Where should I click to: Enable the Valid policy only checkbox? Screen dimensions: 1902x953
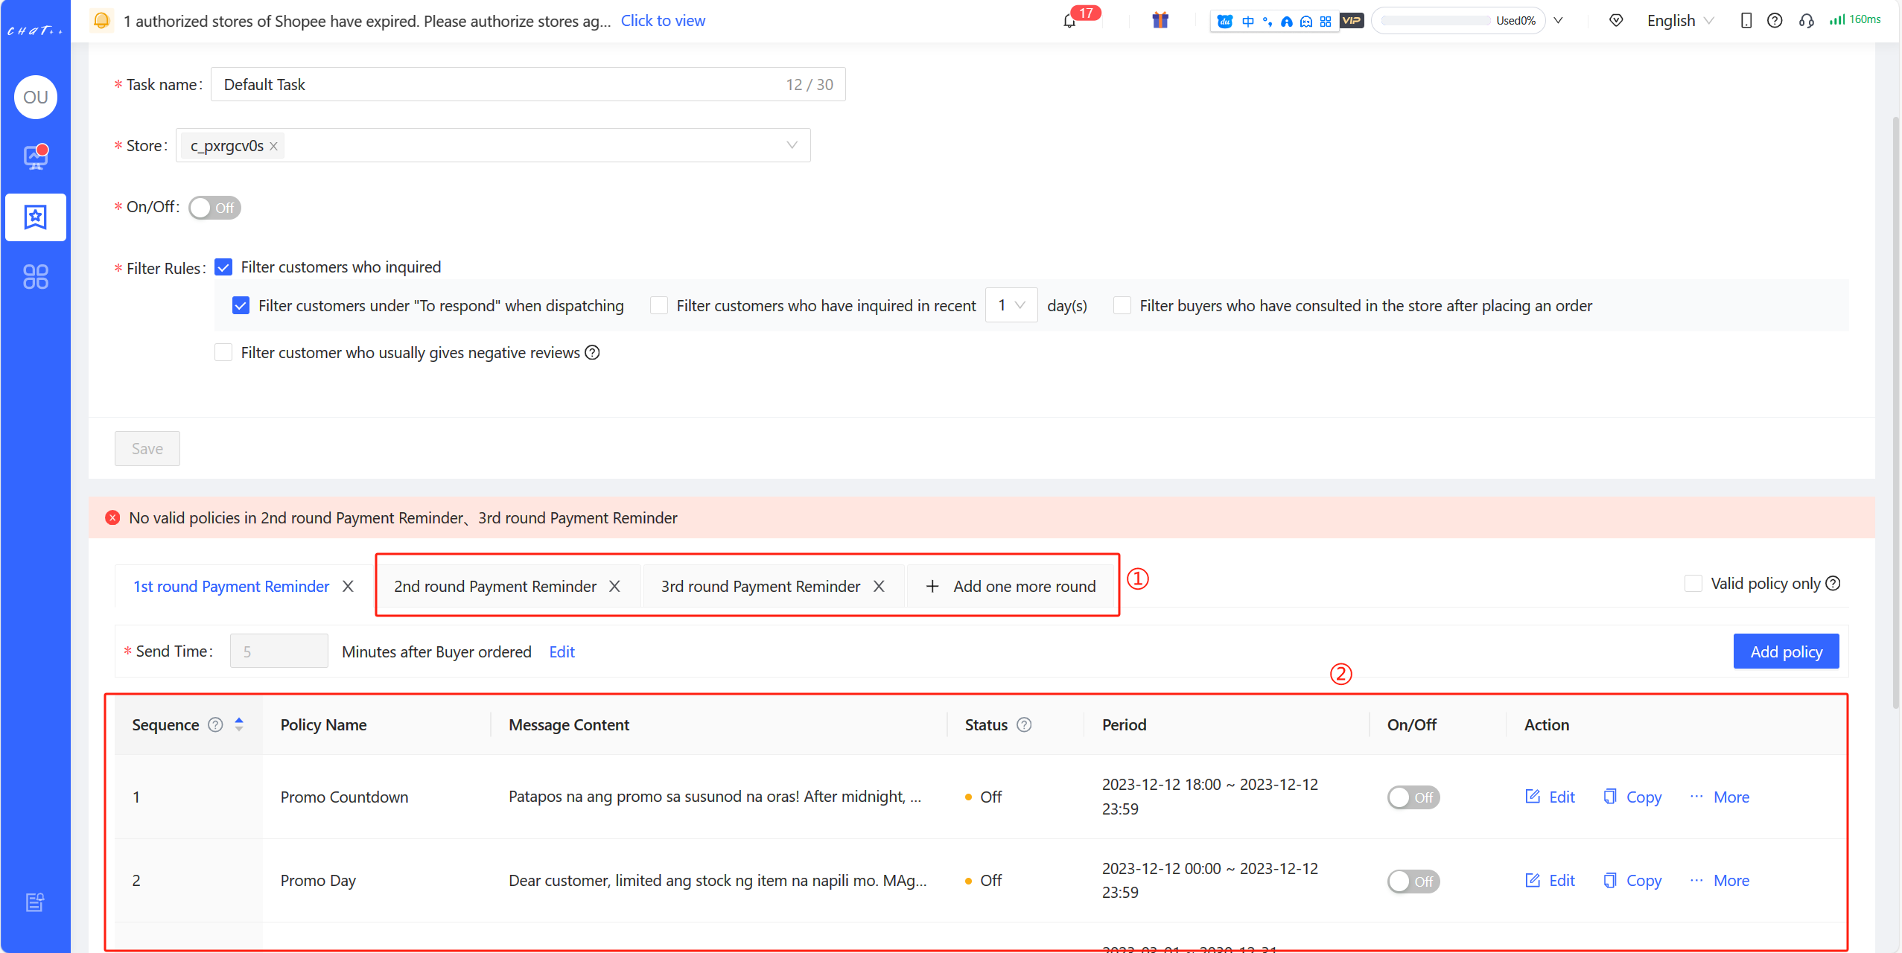coord(1693,584)
